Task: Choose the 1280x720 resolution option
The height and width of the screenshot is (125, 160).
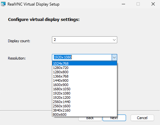Action: pos(85,68)
